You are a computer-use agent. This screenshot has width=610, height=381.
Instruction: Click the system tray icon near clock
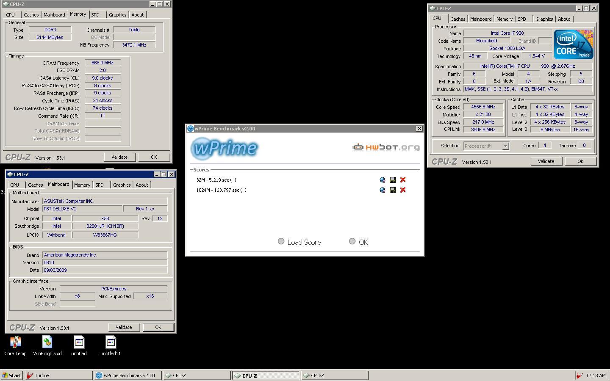[x=579, y=375]
